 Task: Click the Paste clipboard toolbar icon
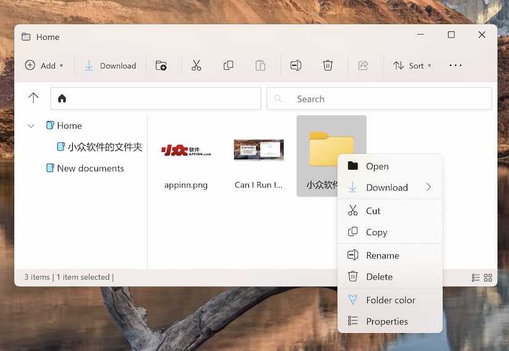(260, 66)
